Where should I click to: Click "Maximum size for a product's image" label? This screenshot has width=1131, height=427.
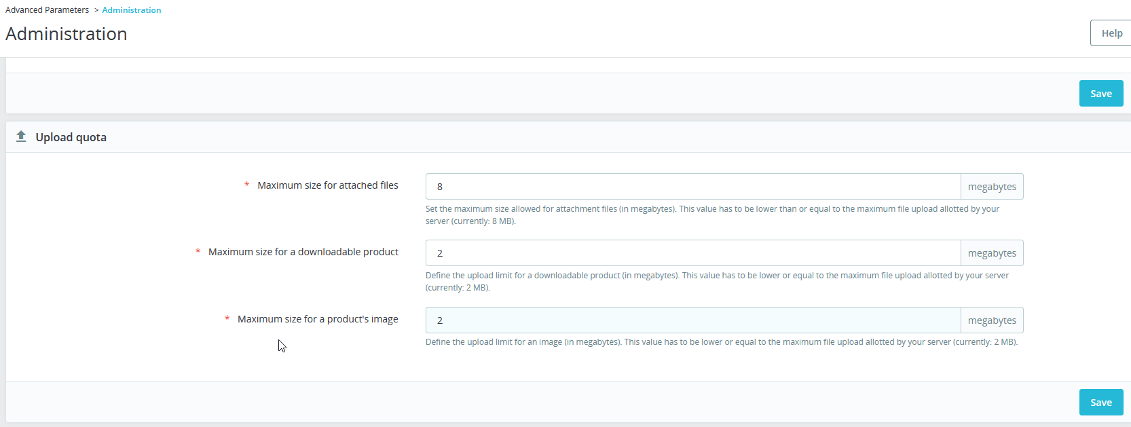click(x=317, y=319)
